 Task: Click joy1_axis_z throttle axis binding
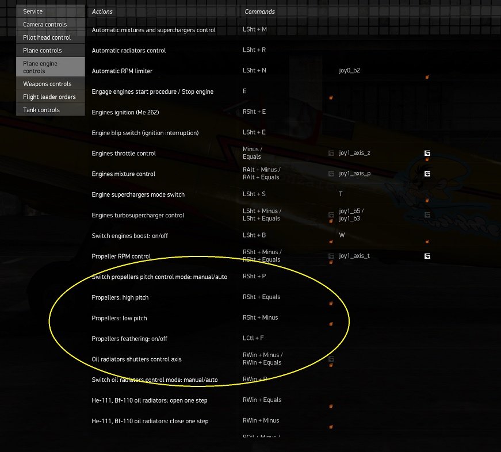354,153
